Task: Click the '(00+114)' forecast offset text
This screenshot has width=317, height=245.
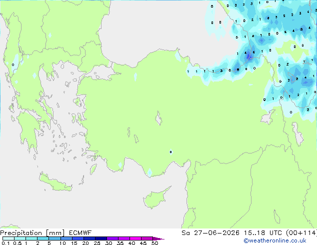Action: tap(301, 233)
